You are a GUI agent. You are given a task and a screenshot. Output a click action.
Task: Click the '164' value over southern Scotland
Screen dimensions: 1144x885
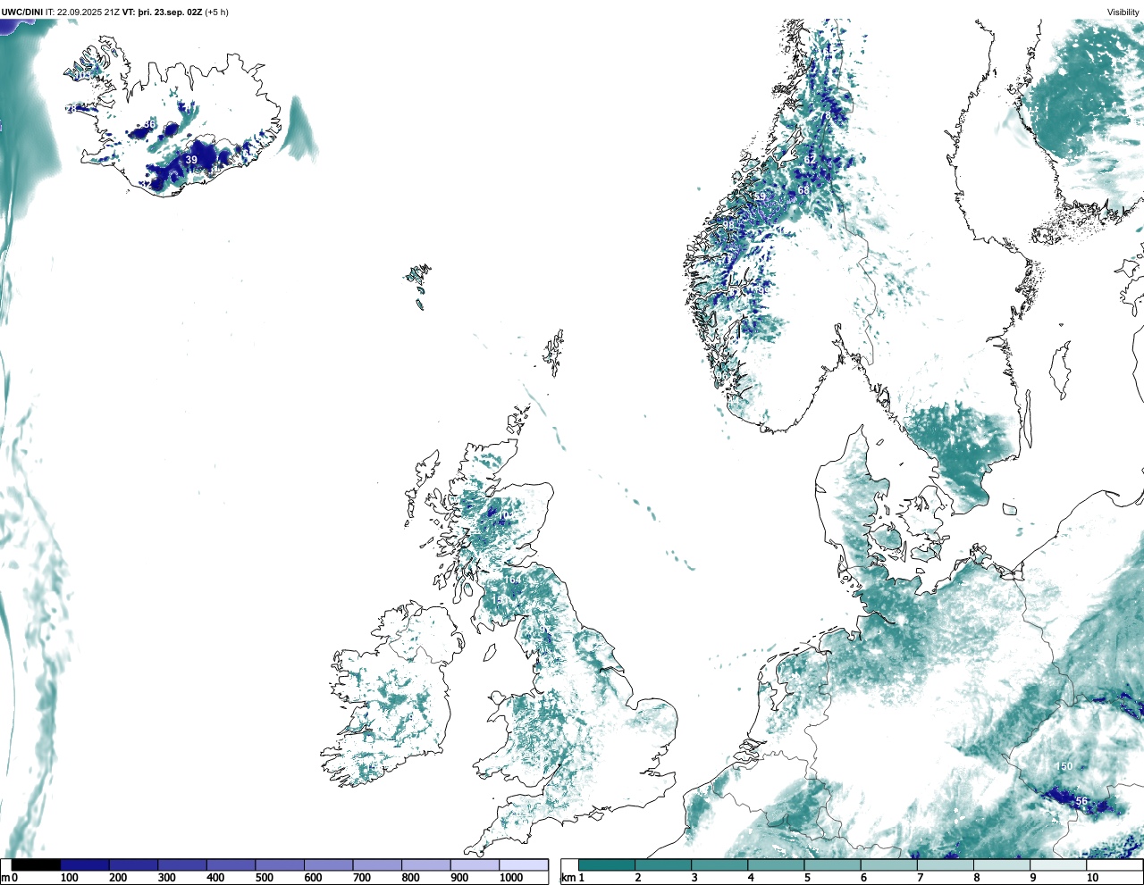tap(513, 580)
